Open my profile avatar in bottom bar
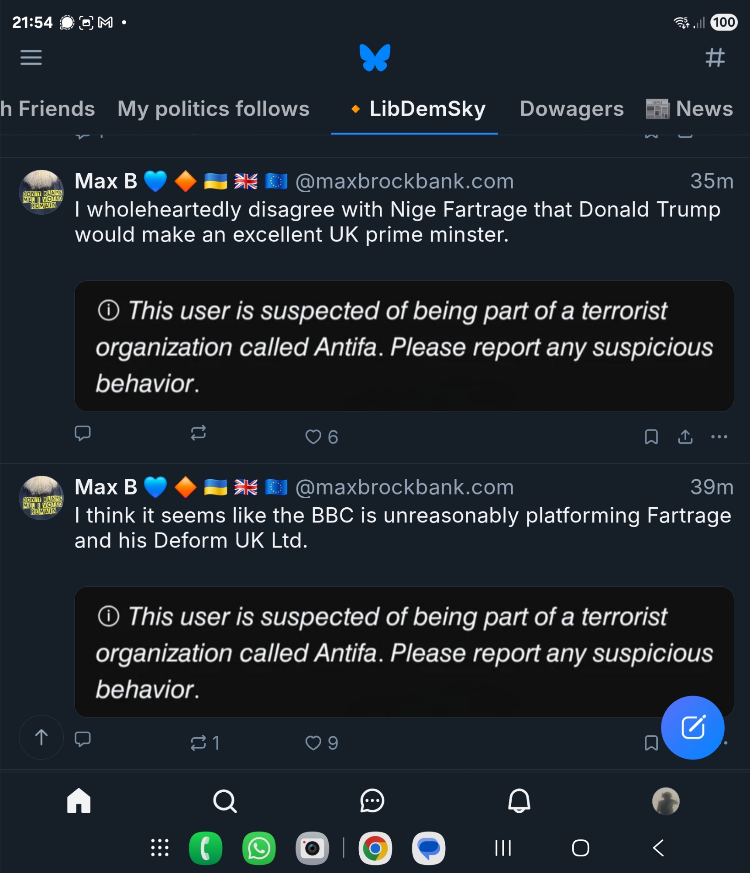 tap(665, 801)
